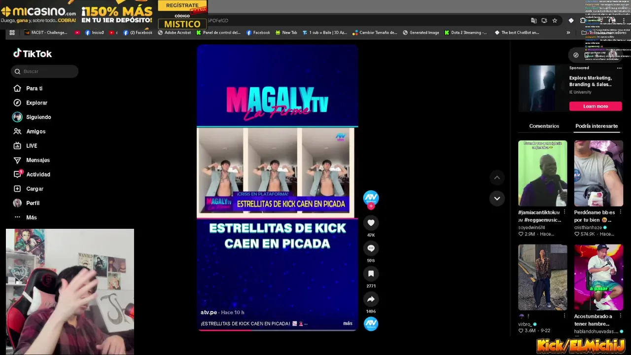631x355 pixels.
Task: Open the 1 sub = Baile bookmark
Action: coord(324,33)
